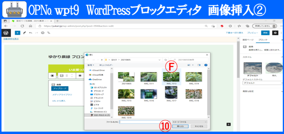284x134 pixels.
Task: Click the ファイル名 input field
Action: point(144,122)
